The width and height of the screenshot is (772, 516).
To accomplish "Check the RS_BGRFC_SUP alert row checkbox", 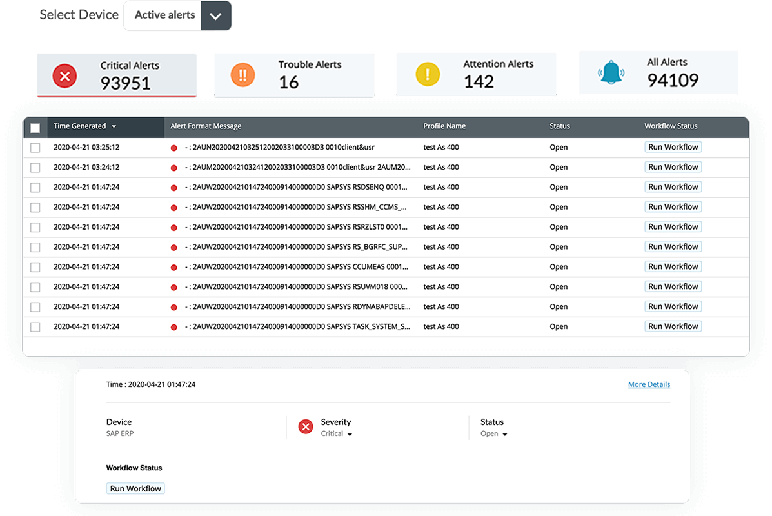I will pyautogui.click(x=35, y=247).
